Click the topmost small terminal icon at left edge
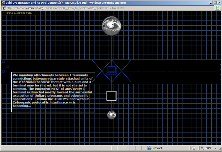 click(x=4, y=62)
